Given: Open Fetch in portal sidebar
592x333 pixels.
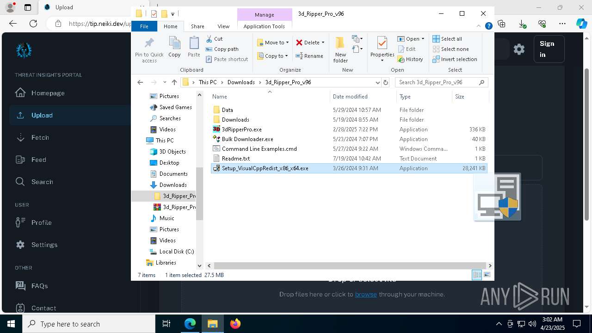Looking at the screenshot, I should point(40,137).
